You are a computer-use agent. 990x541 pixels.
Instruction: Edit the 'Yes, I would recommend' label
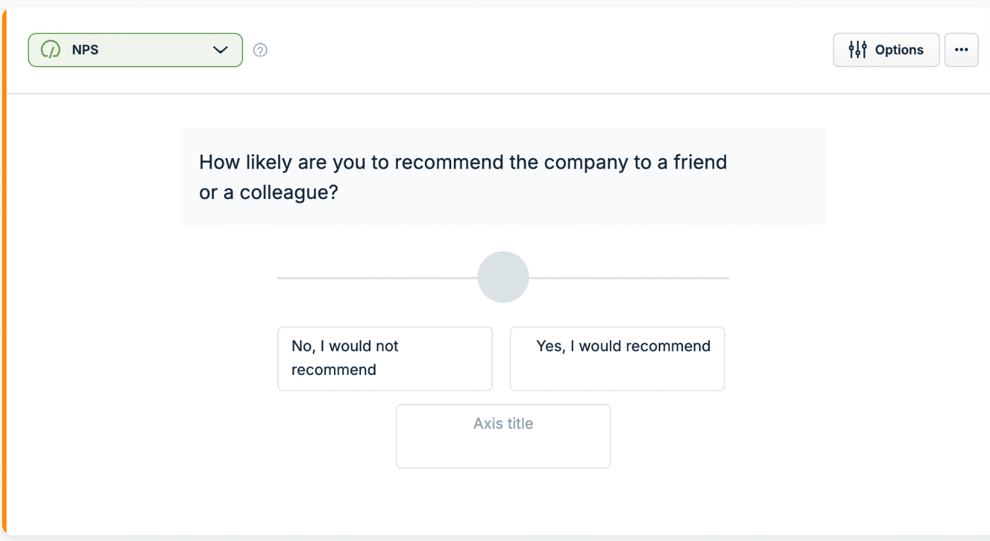click(x=617, y=358)
